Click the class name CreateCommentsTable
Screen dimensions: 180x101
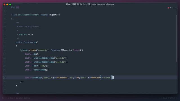pos(29,15)
